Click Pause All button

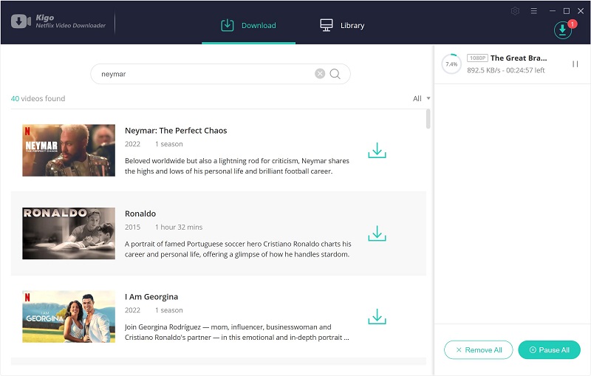[x=549, y=350]
